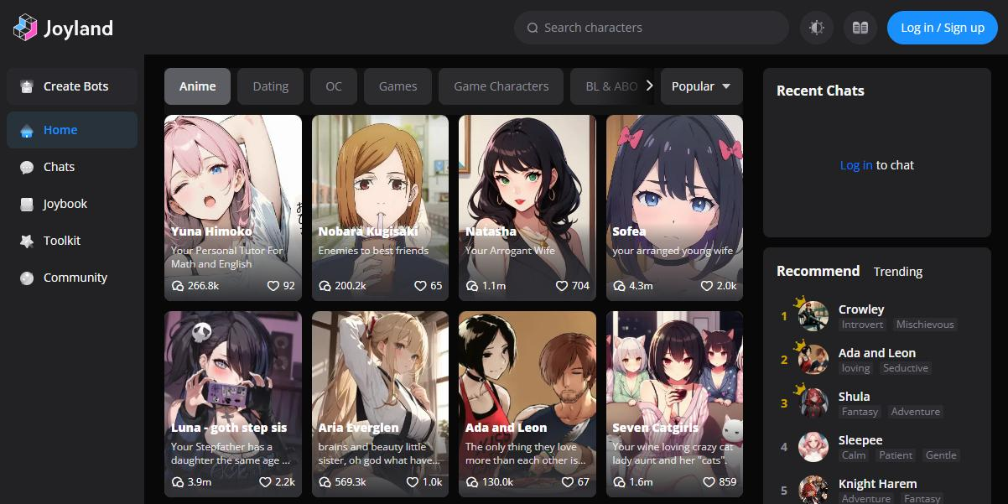1008x504 pixels.
Task: Open the Yuna Himoko character card
Action: [233, 208]
